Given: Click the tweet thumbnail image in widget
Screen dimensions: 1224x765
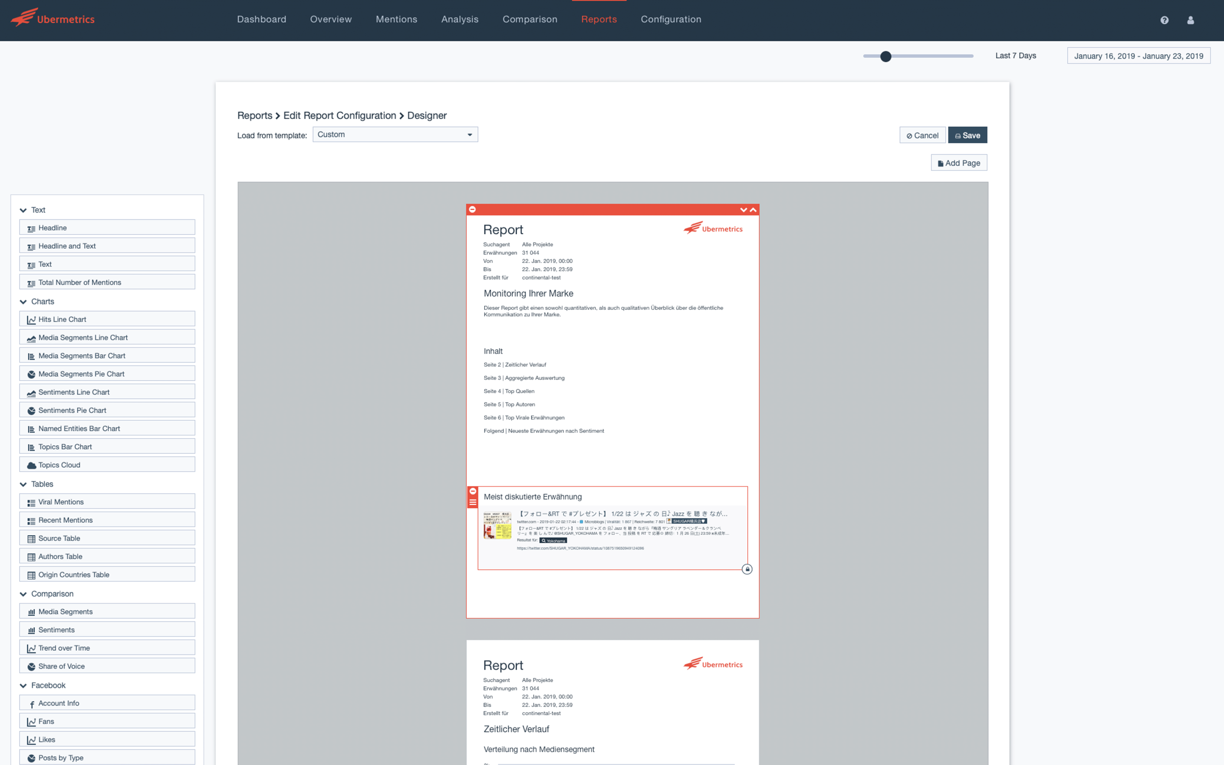Looking at the screenshot, I should (497, 525).
